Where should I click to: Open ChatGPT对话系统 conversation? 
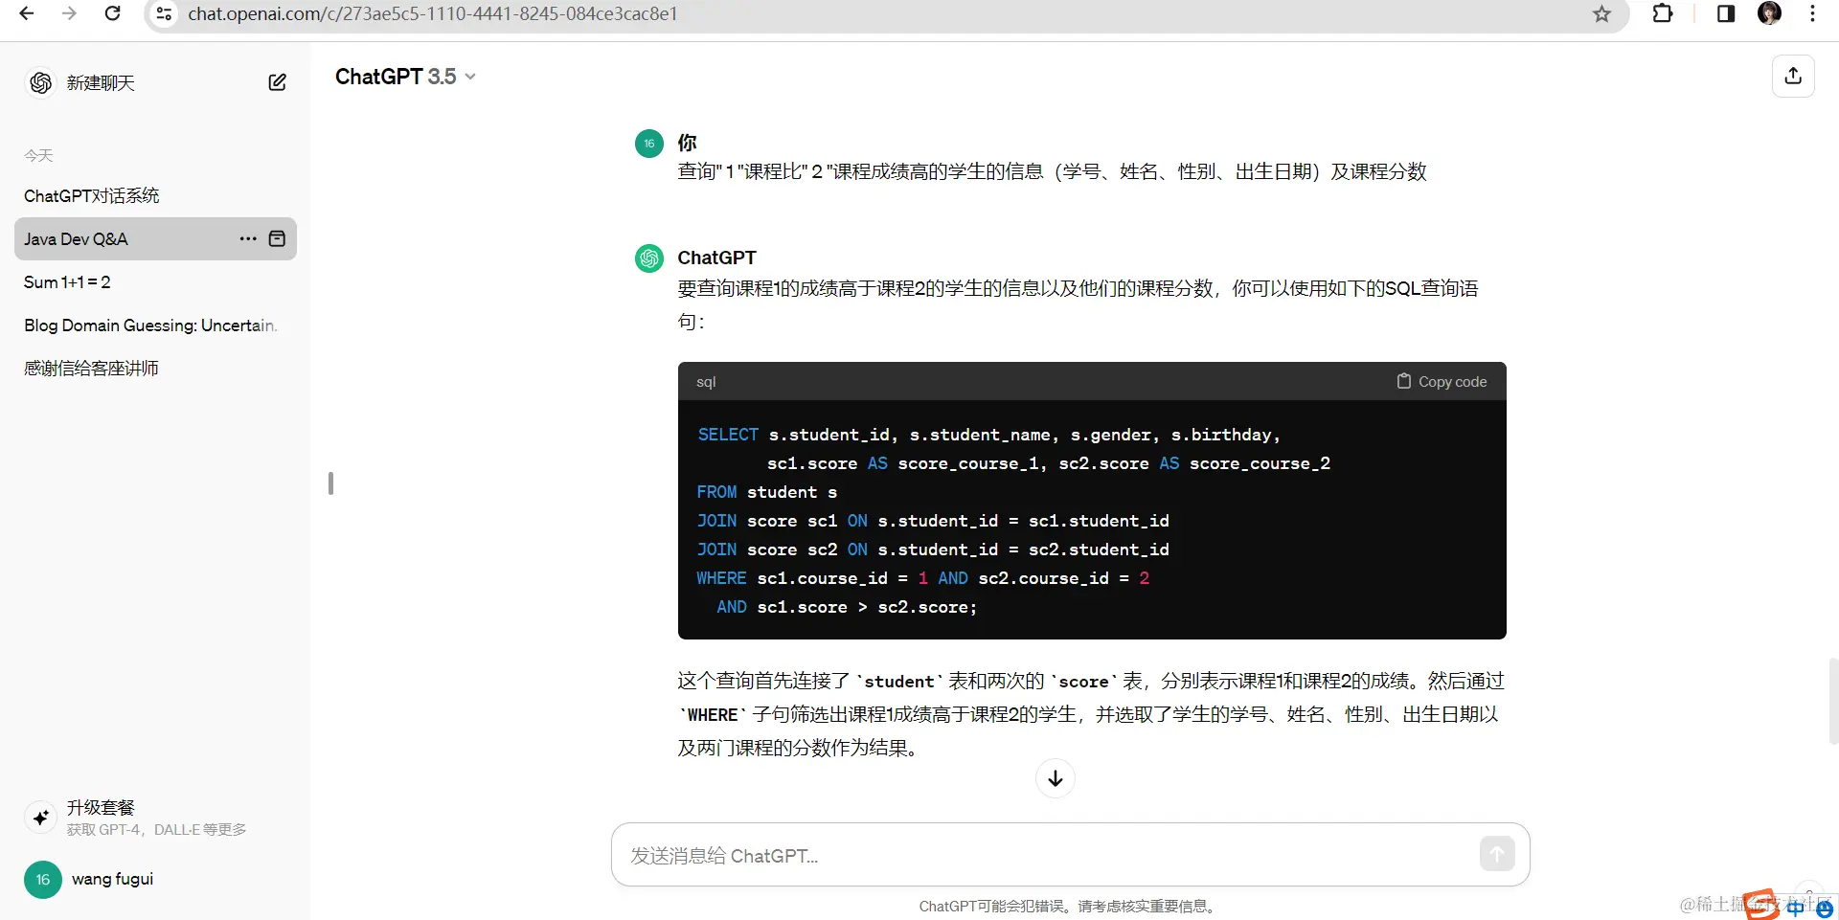point(155,195)
